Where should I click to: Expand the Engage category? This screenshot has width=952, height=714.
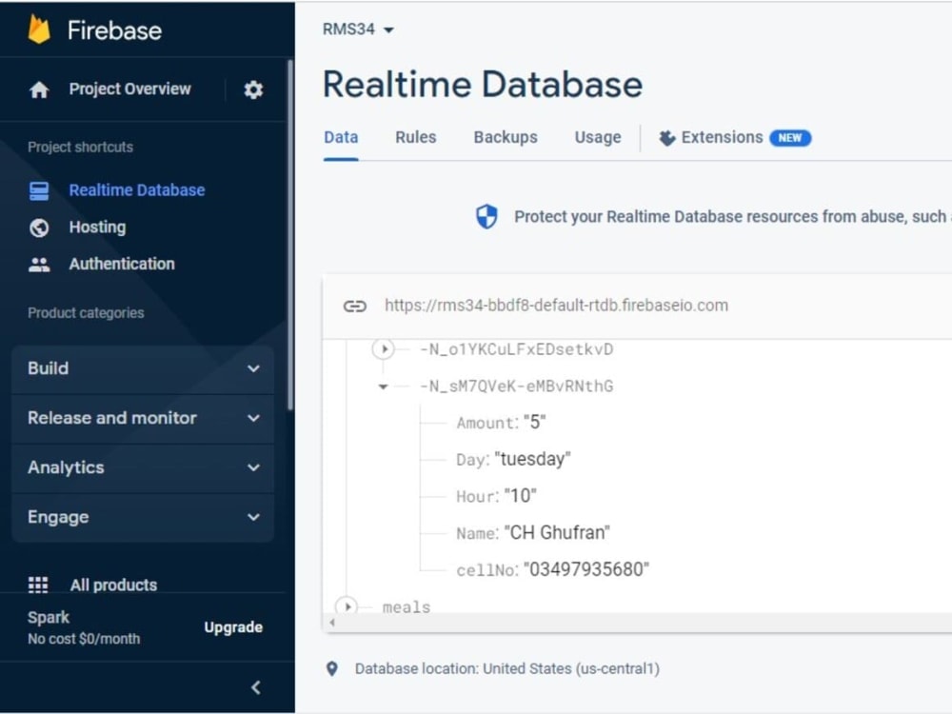point(143,517)
